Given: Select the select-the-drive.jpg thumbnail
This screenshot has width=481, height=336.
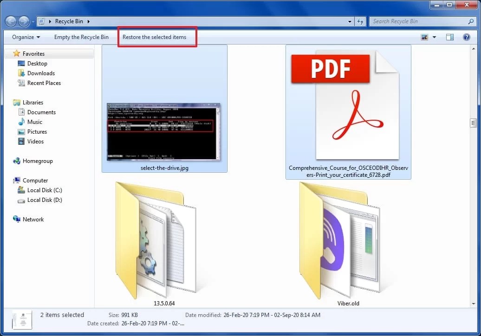Looking at the screenshot, I should (164, 130).
